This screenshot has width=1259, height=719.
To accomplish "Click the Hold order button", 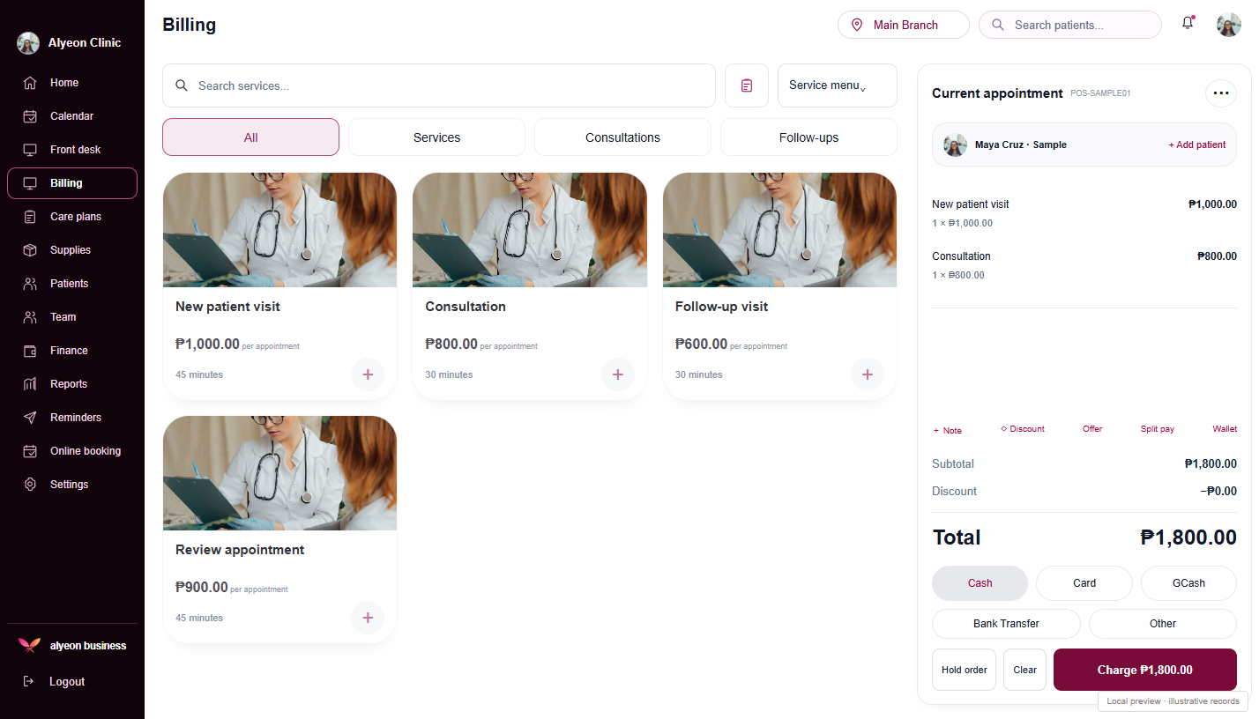I will pyautogui.click(x=965, y=670).
